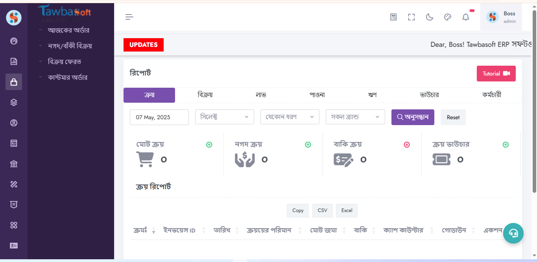The image size is (537, 262).
Task: Expand the সিলেক্ট dropdown
Action: pyautogui.click(x=224, y=117)
